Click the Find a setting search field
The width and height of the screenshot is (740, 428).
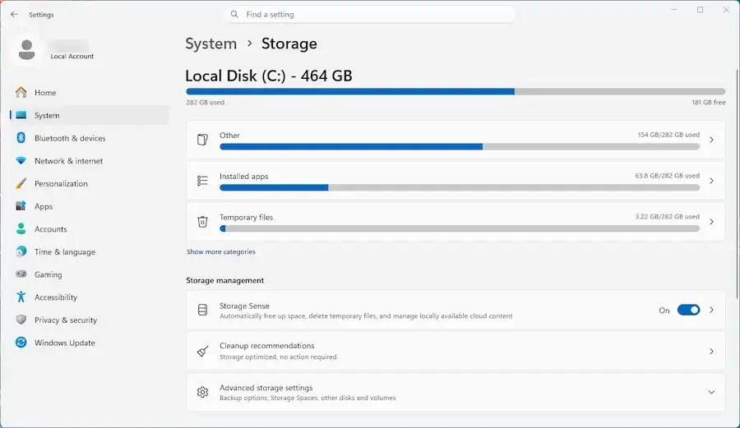(x=370, y=14)
